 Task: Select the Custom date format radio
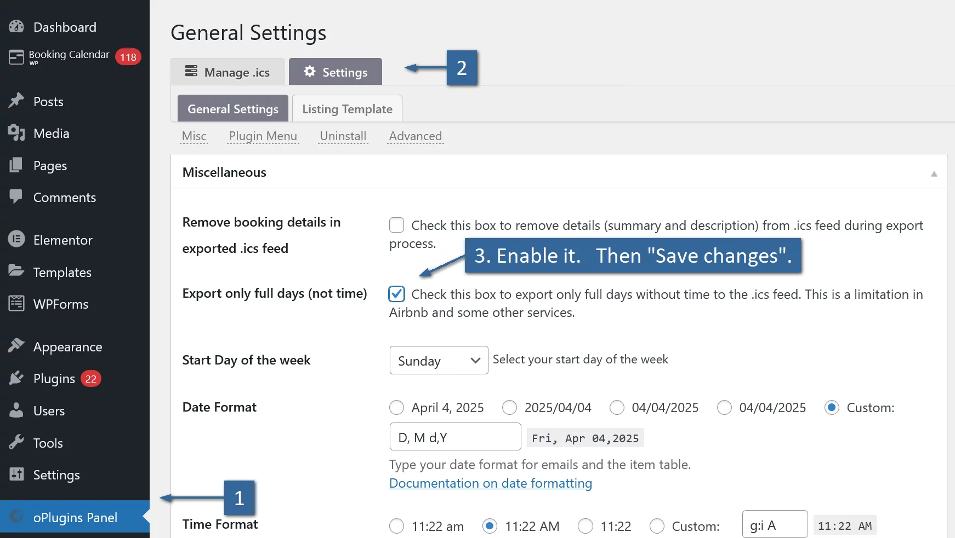[832, 408]
